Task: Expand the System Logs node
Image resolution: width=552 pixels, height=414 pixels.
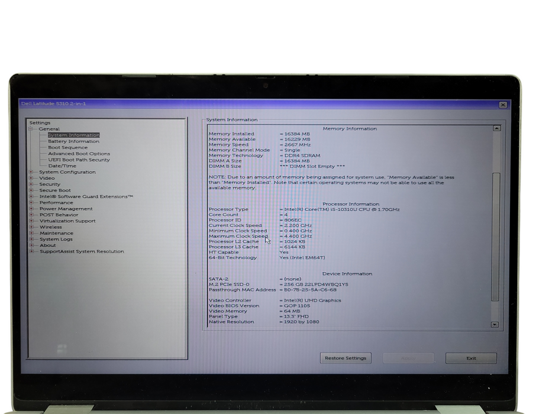Action: (31, 239)
